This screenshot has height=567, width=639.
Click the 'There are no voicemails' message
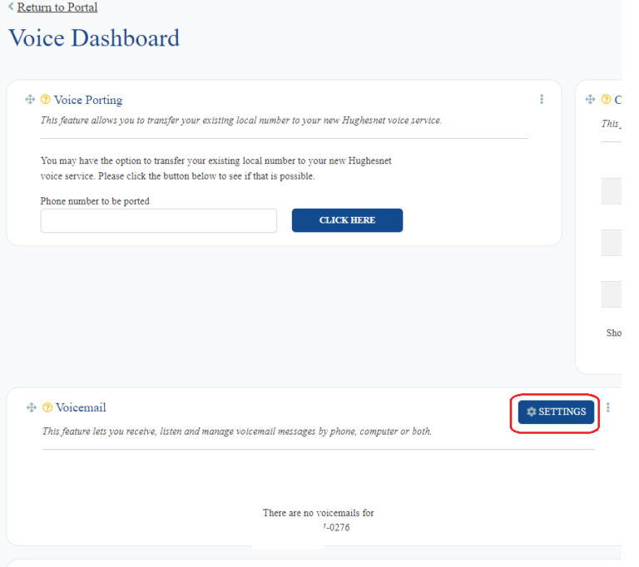coord(319,513)
